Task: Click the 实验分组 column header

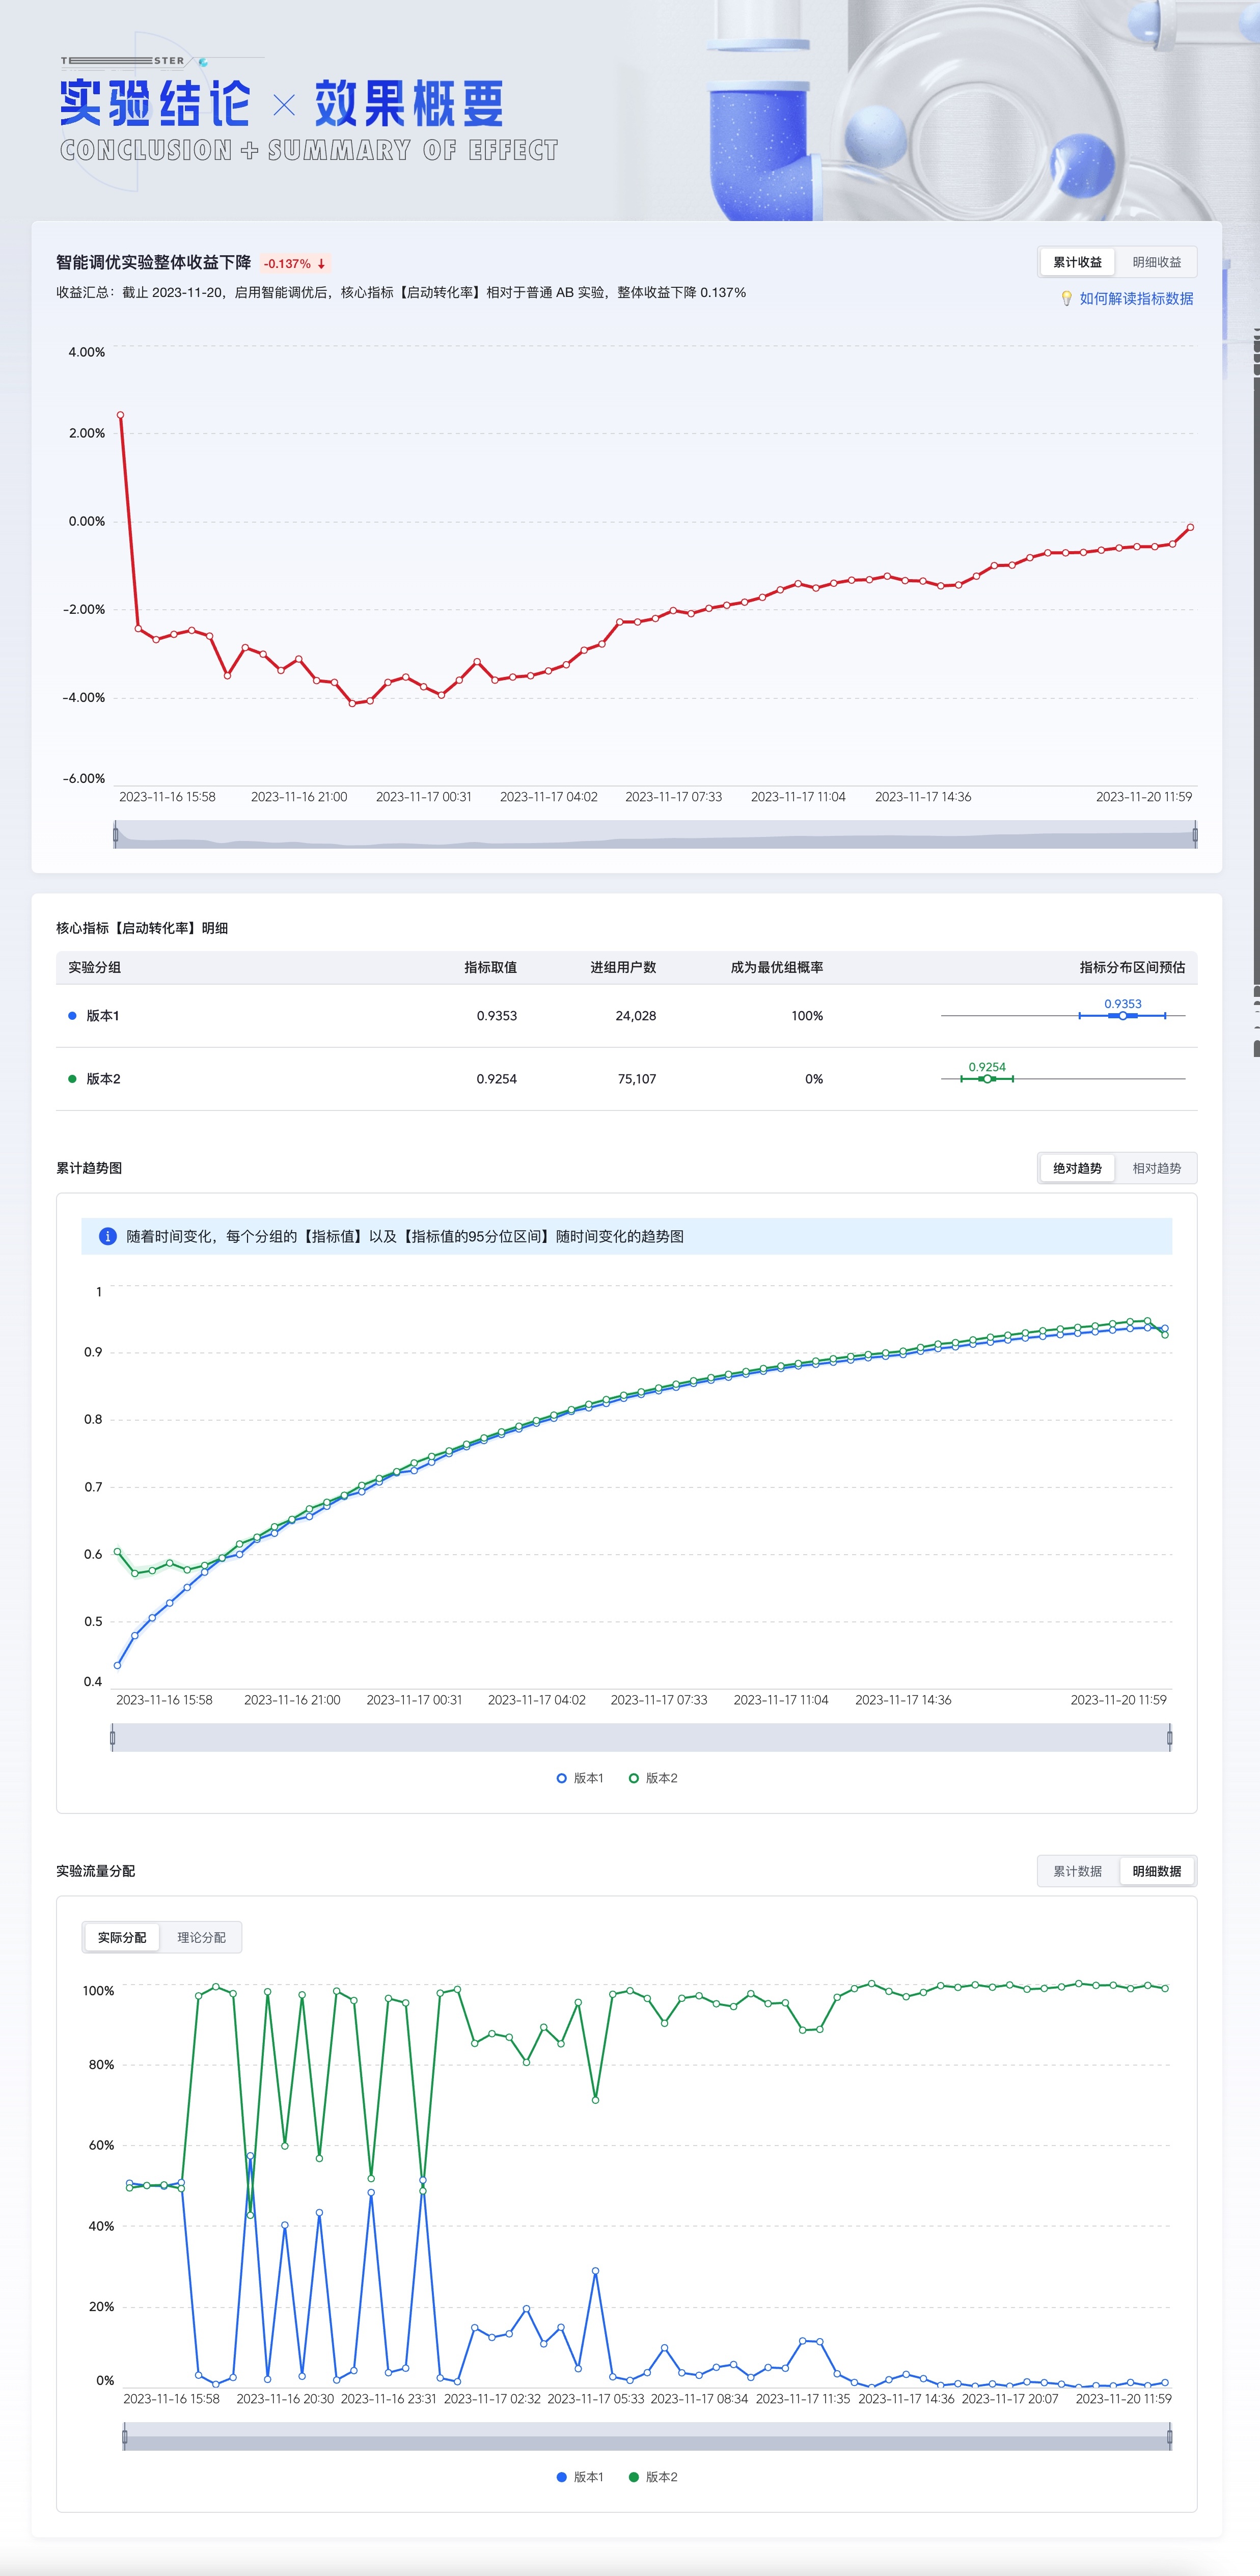Action: (x=94, y=967)
